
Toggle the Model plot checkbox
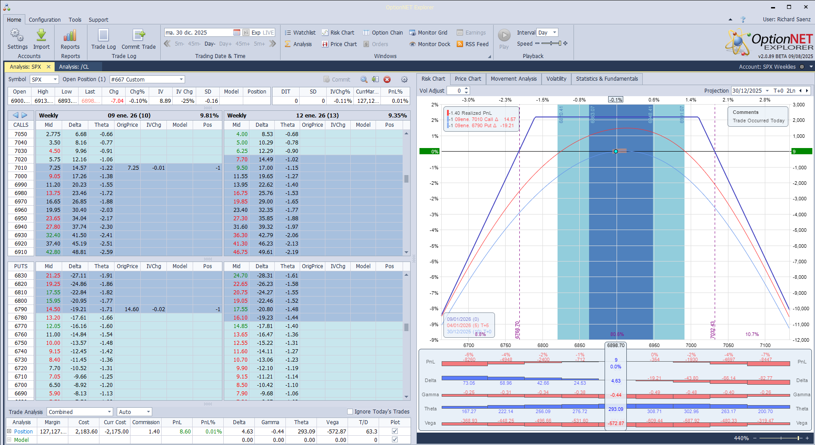[395, 440]
